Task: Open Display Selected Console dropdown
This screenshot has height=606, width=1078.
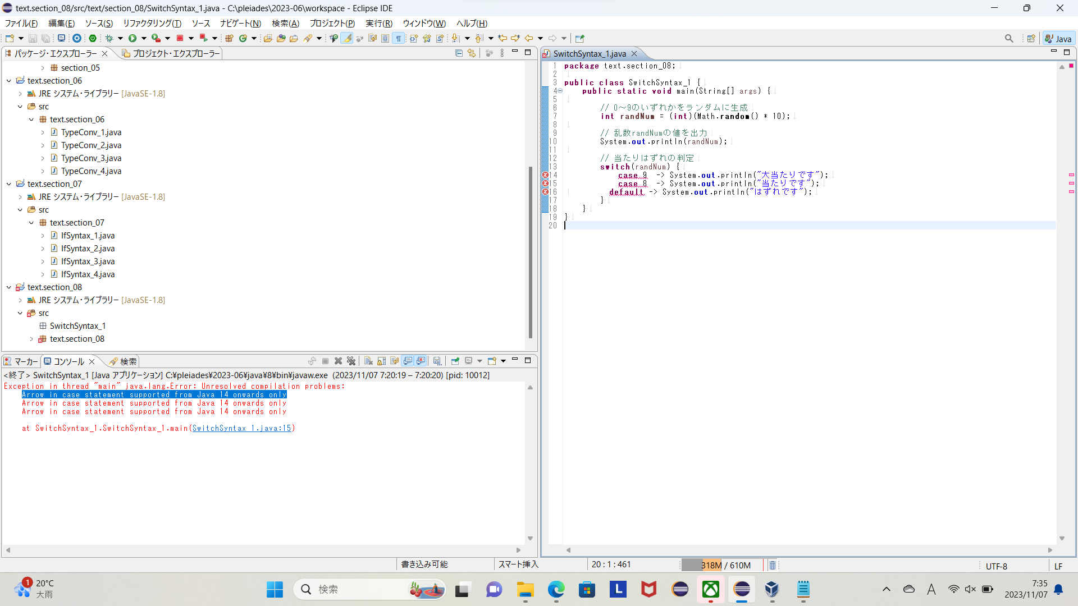Action: (479, 361)
